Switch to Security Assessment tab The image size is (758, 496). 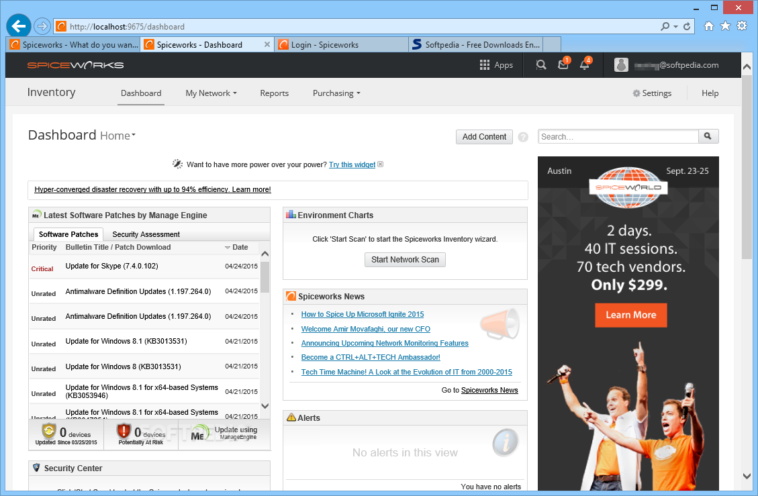tap(146, 234)
